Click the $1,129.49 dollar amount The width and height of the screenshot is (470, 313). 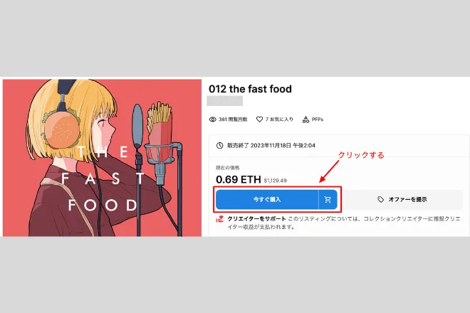275,181
